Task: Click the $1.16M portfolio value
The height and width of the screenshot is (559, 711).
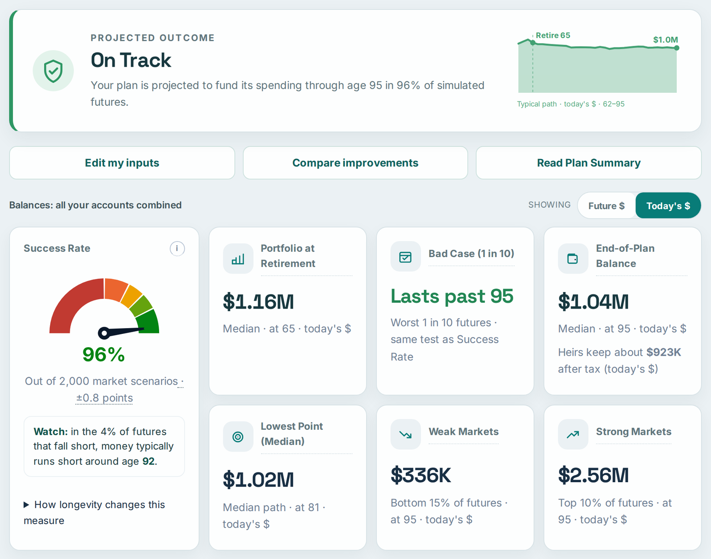Action: click(x=258, y=302)
